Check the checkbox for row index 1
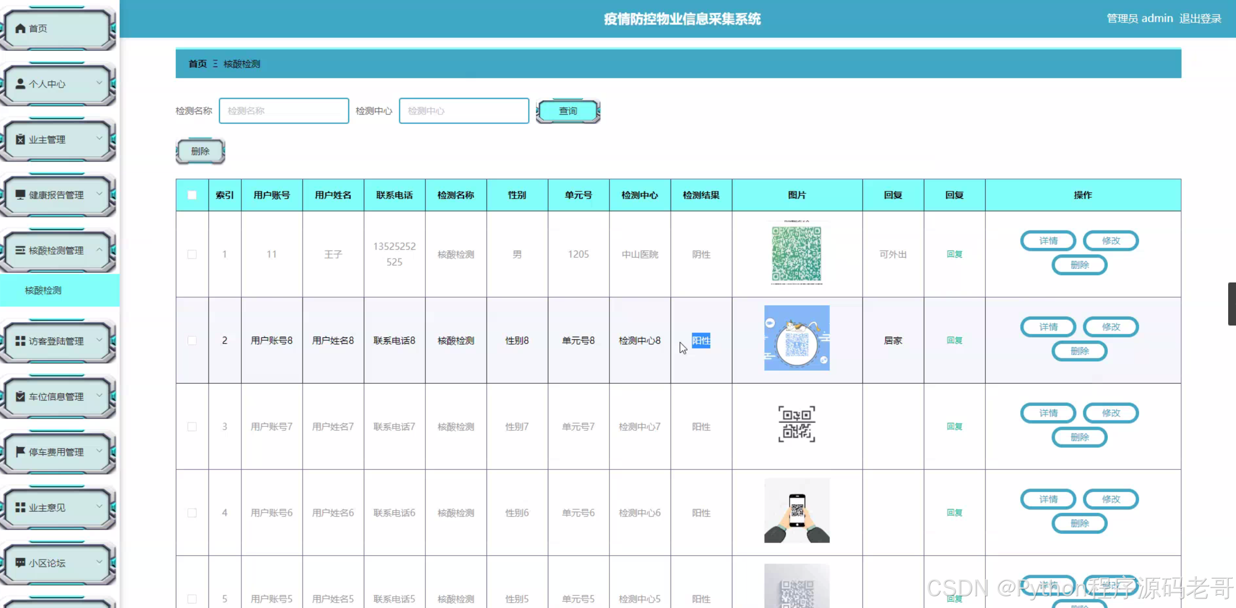The width and height of the screenshot is (1236, 608). coord(192,254)
